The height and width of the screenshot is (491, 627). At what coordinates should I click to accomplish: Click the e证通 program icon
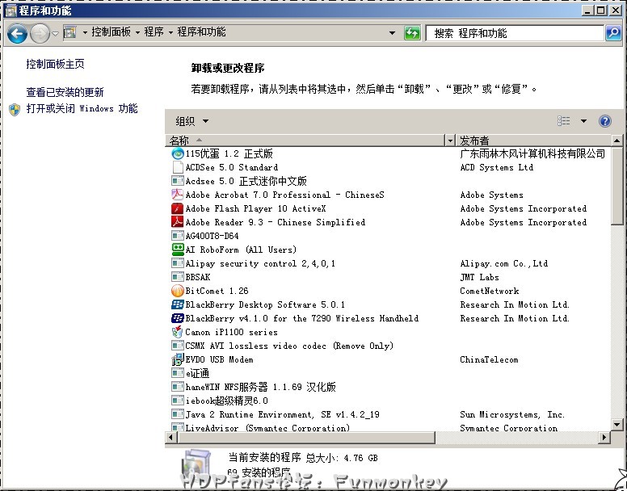click(178, 373)
